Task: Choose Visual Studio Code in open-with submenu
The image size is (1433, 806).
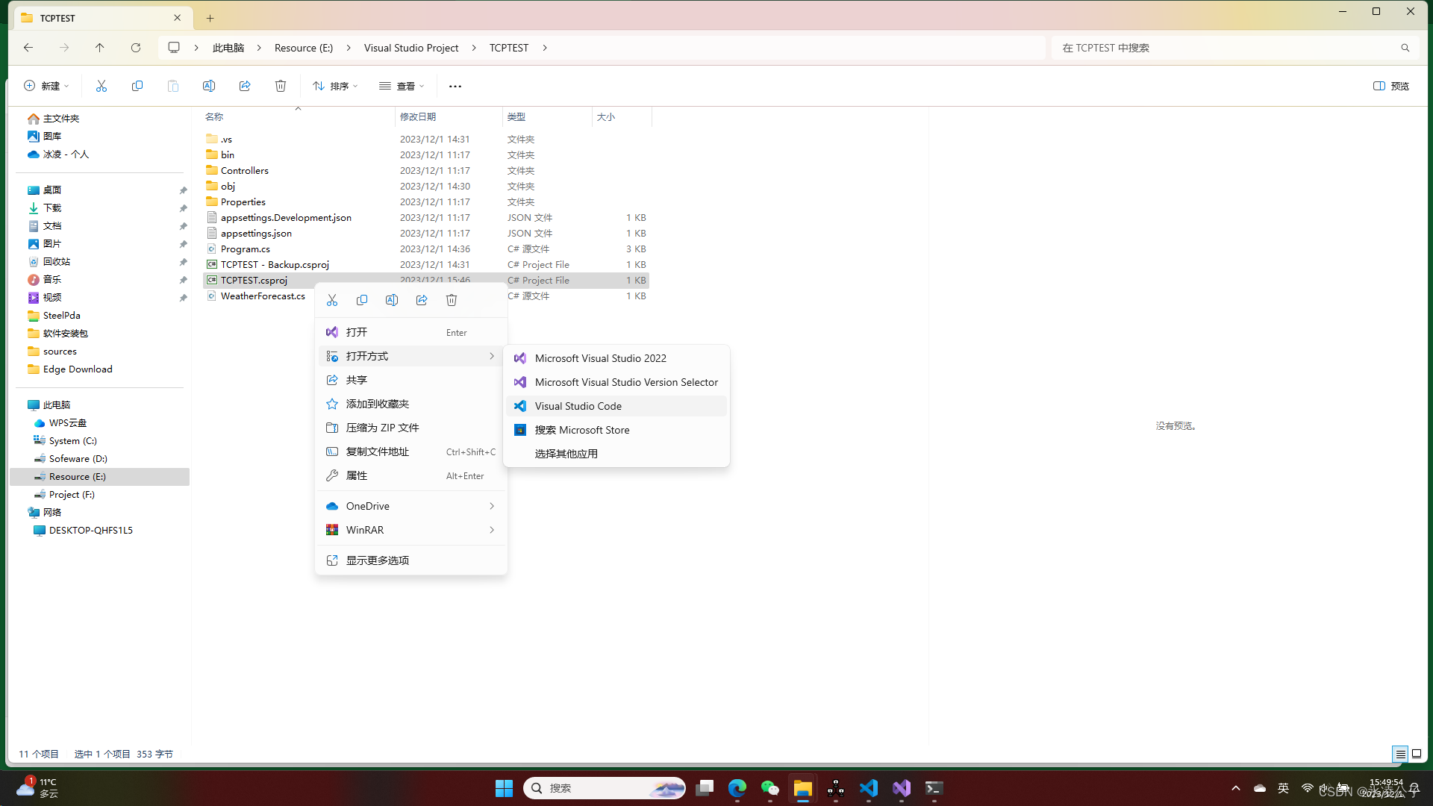Action: point(578,406)
